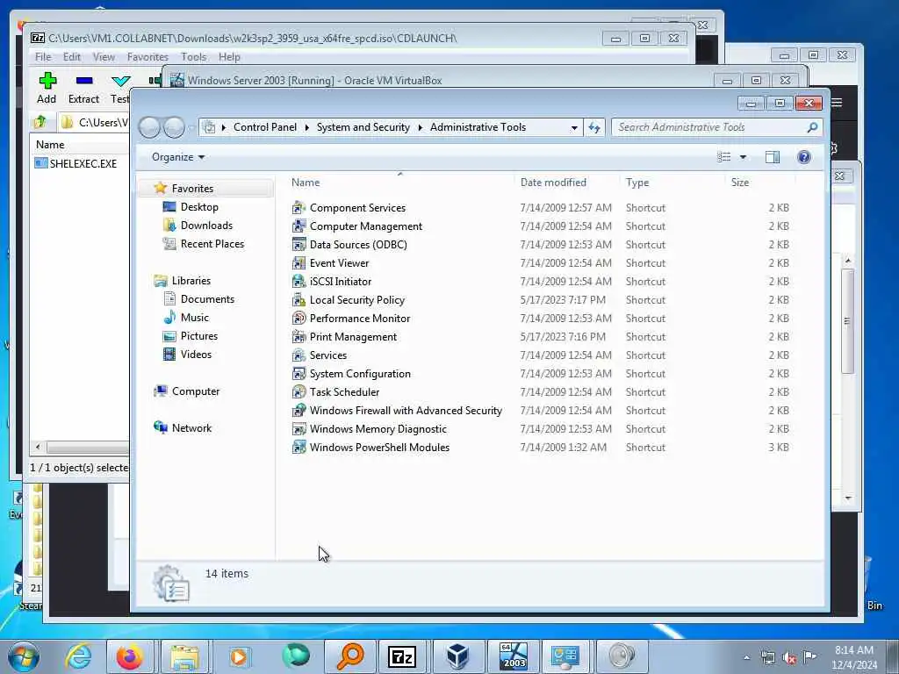Select Music under Libraries
This screenshot has width=899, height=674.
pos(194,317)
